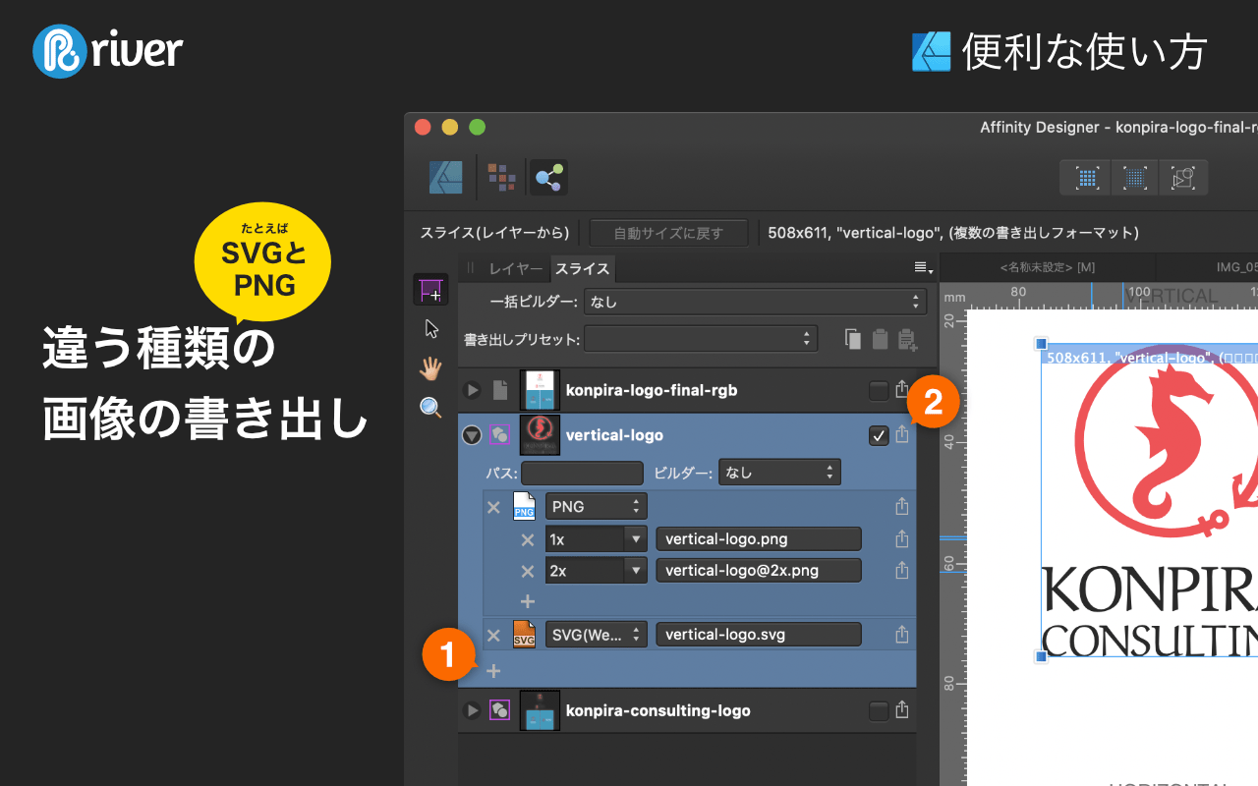Image resolution: width=1258 pixels, height=786 pixels.
Task: Select the magnifier Zoom tool
Action: (430, 408)
